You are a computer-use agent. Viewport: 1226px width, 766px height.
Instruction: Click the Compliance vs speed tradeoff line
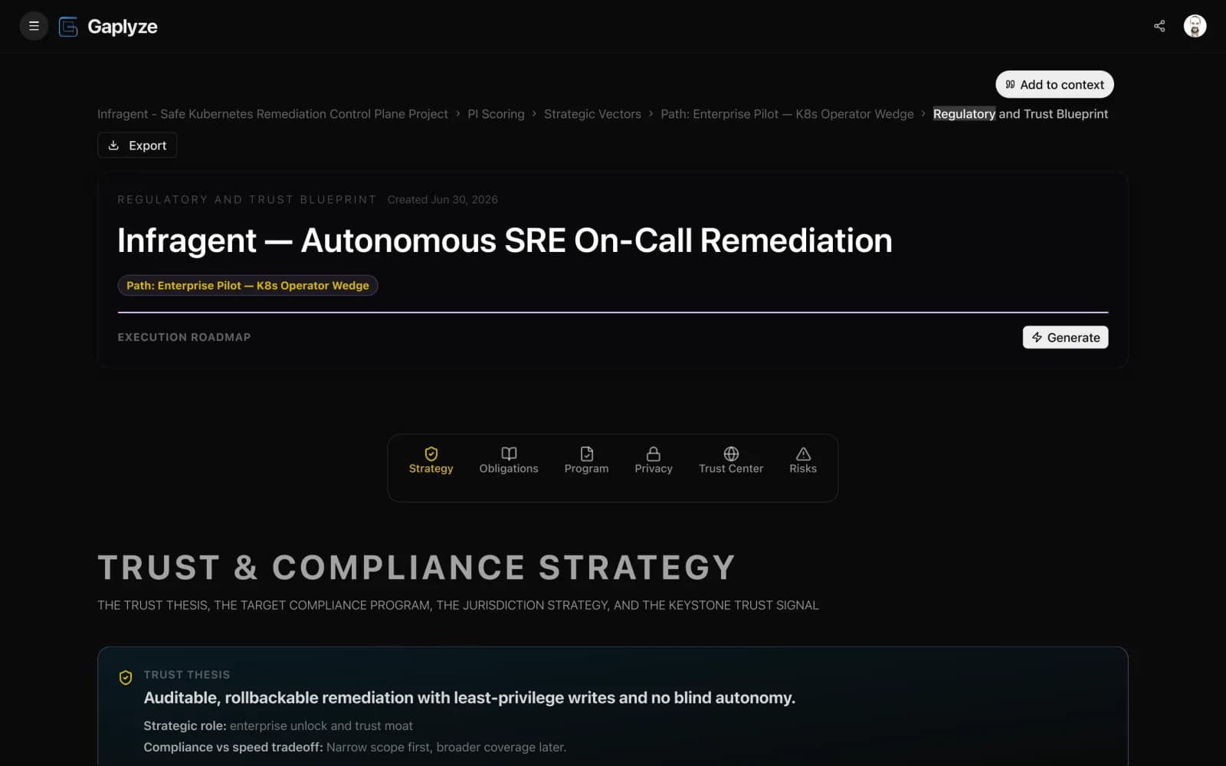[x=355, y=747]
